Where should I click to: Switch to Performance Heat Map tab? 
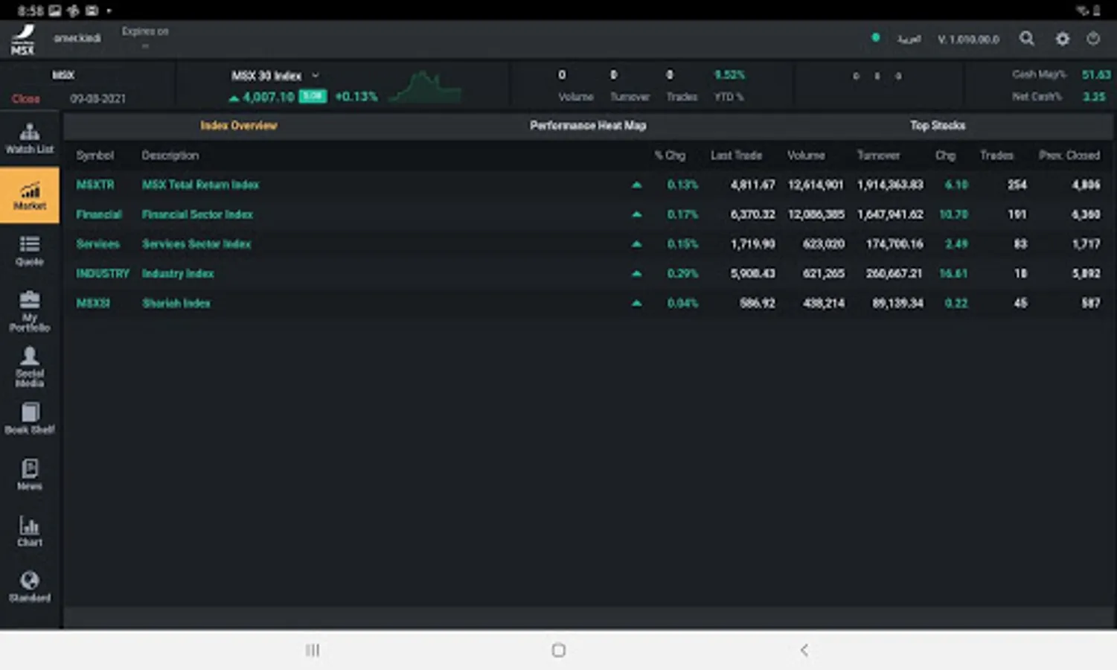[x=588, y=126]
